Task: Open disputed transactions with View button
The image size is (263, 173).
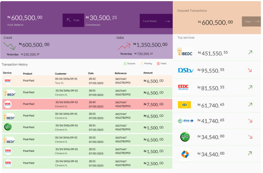Action: click(x=251, y=22)
